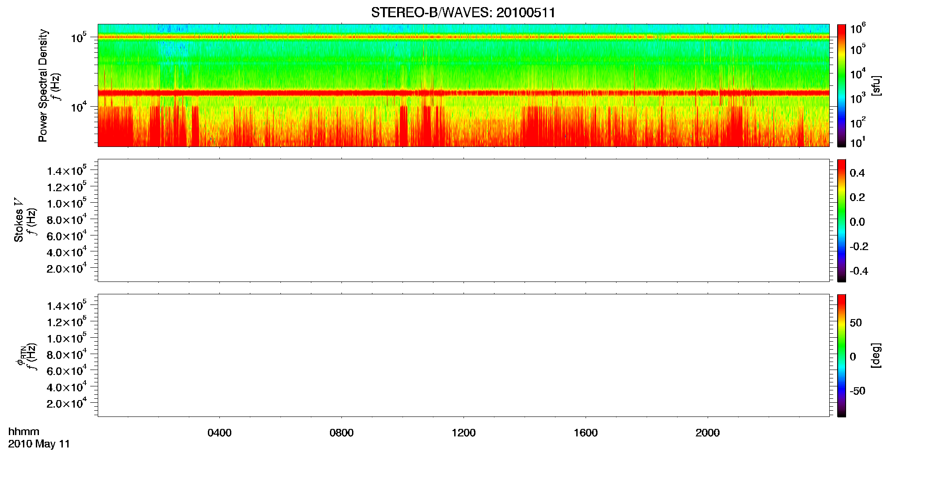Click the empty Stokes V plot panel
The image size is (927, 478).
coord(463,220)
